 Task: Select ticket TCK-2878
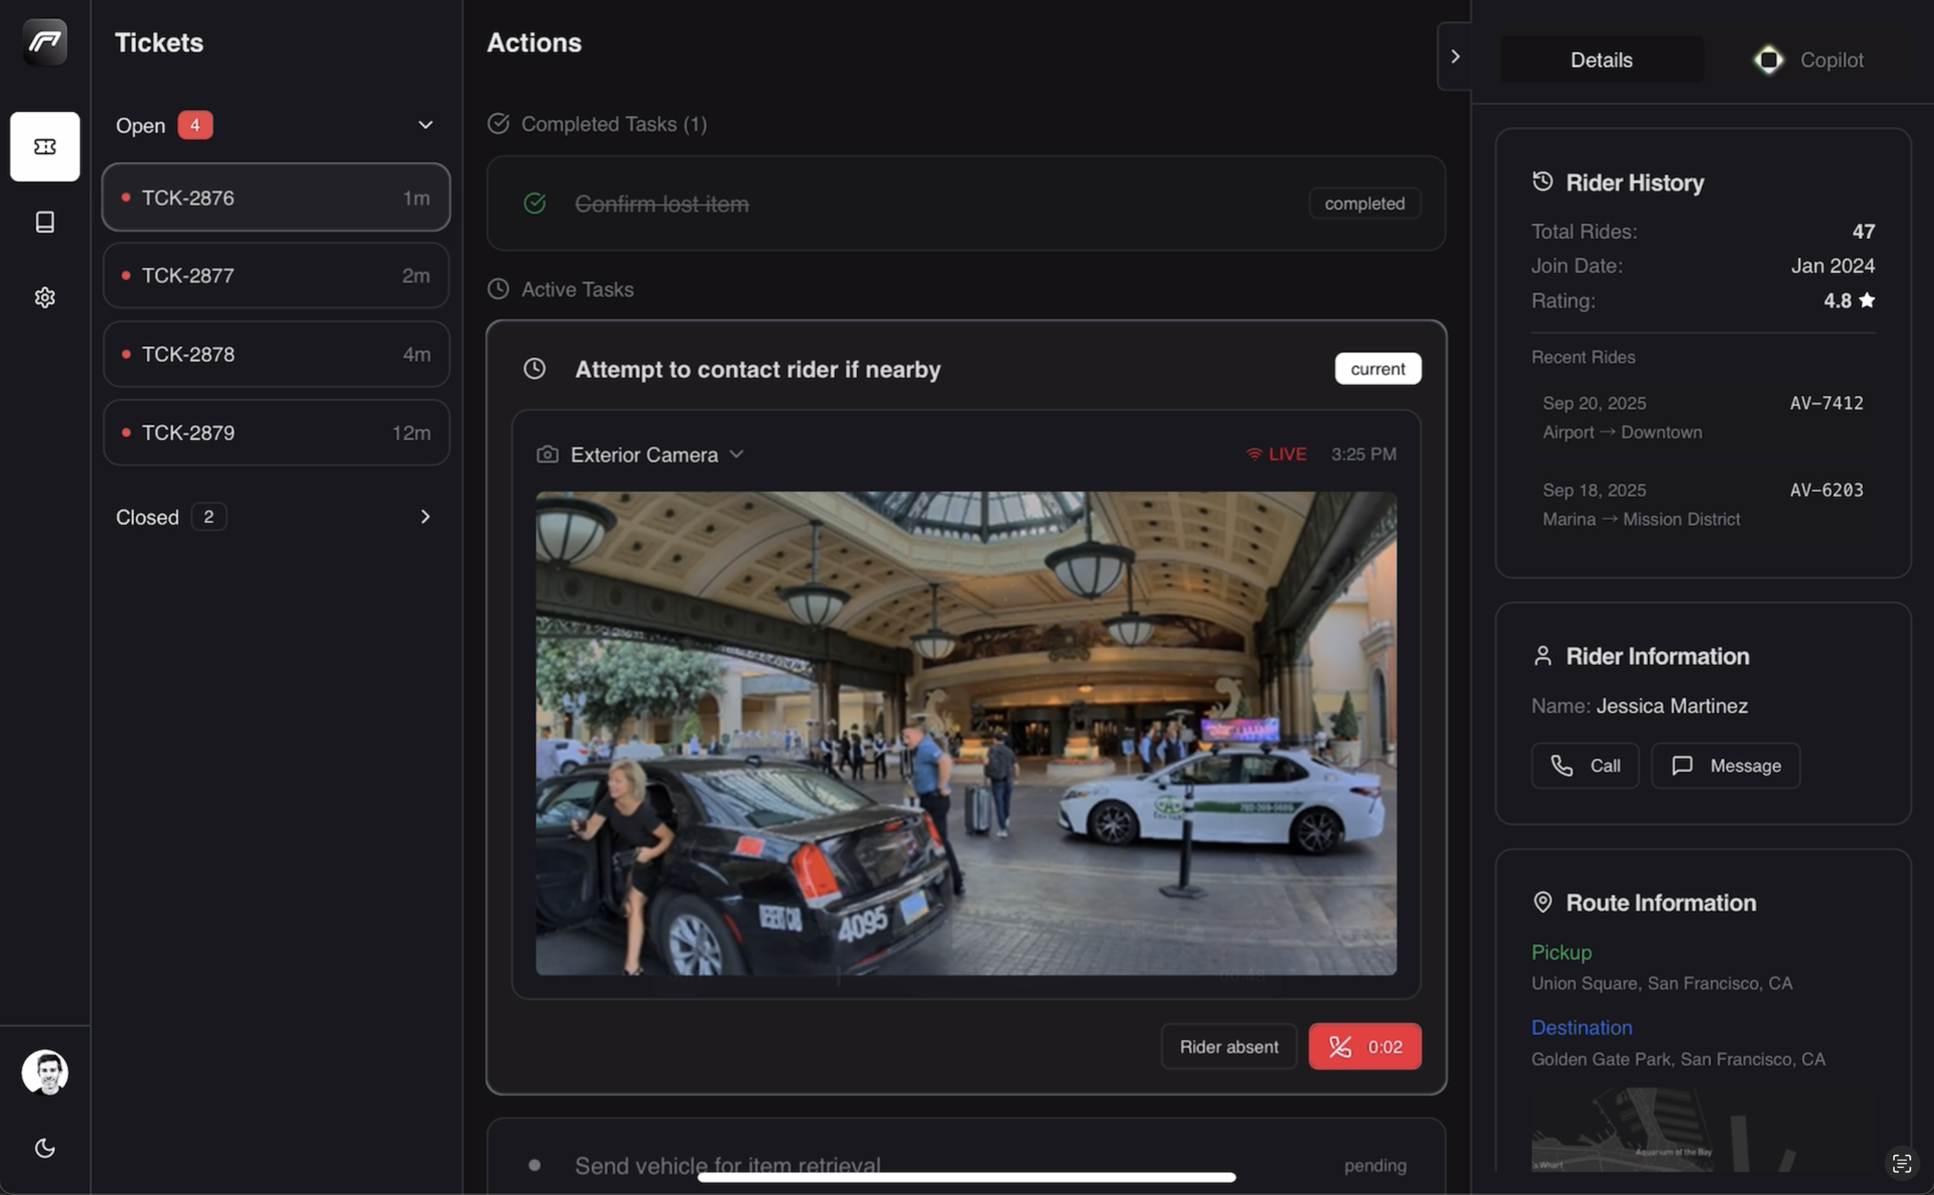coord(276,354)
